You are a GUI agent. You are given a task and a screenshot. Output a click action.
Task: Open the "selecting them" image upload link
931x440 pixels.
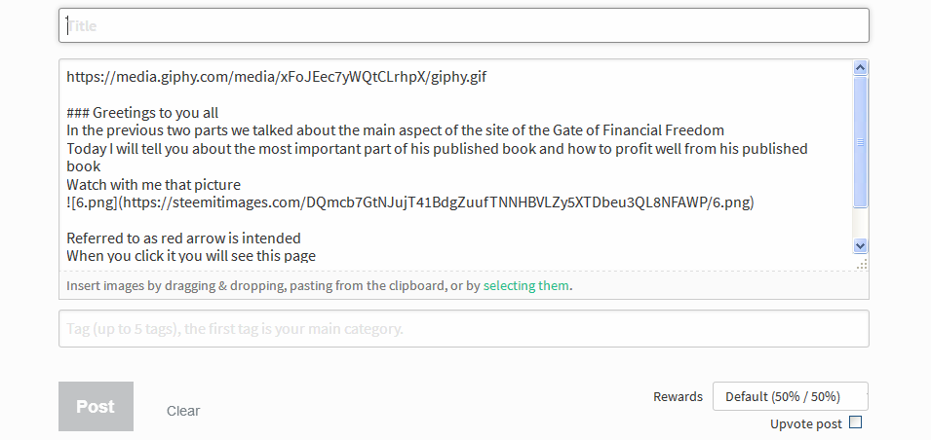pyautogui.click(x=525, y=286)
